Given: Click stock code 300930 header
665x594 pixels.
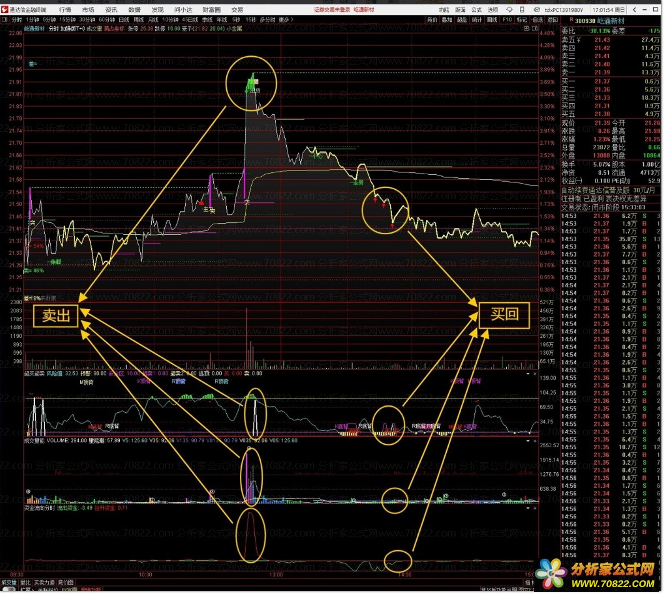Looking at the screenshot, I should [x=585, y=21].
